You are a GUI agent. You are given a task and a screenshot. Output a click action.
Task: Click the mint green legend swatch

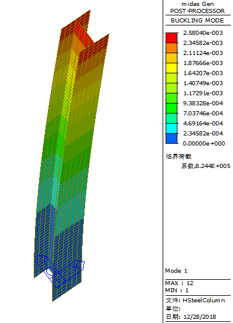pos(171,118)
